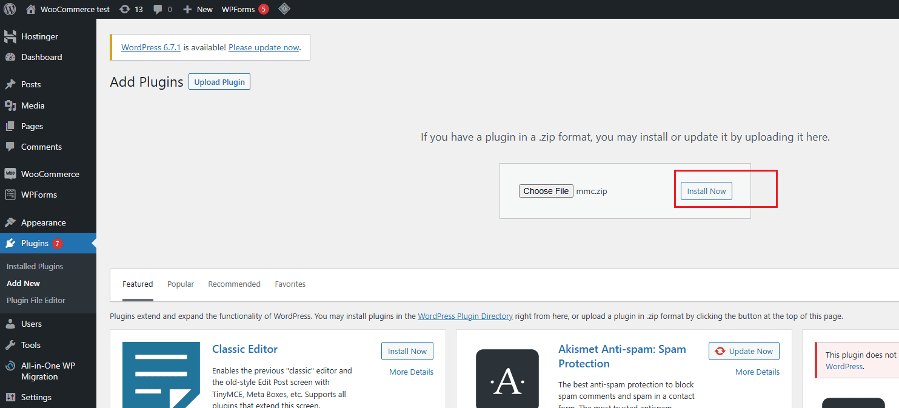
Task: Click the Akismet plugin thumbnail icon
Action: pos(507,378)
